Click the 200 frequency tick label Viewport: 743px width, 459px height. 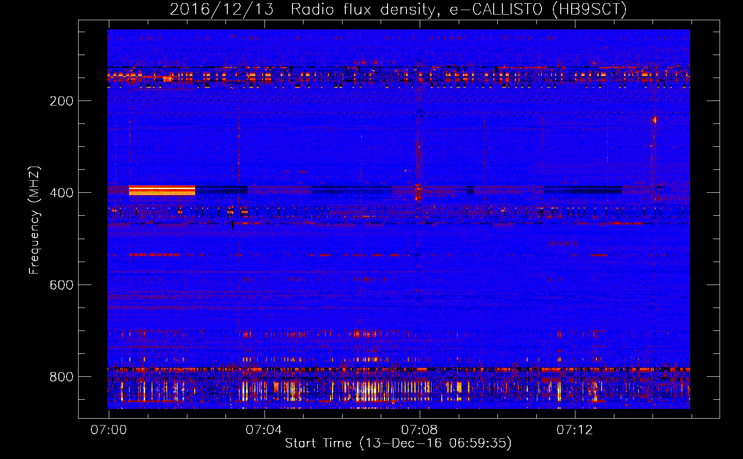(62, 101)
